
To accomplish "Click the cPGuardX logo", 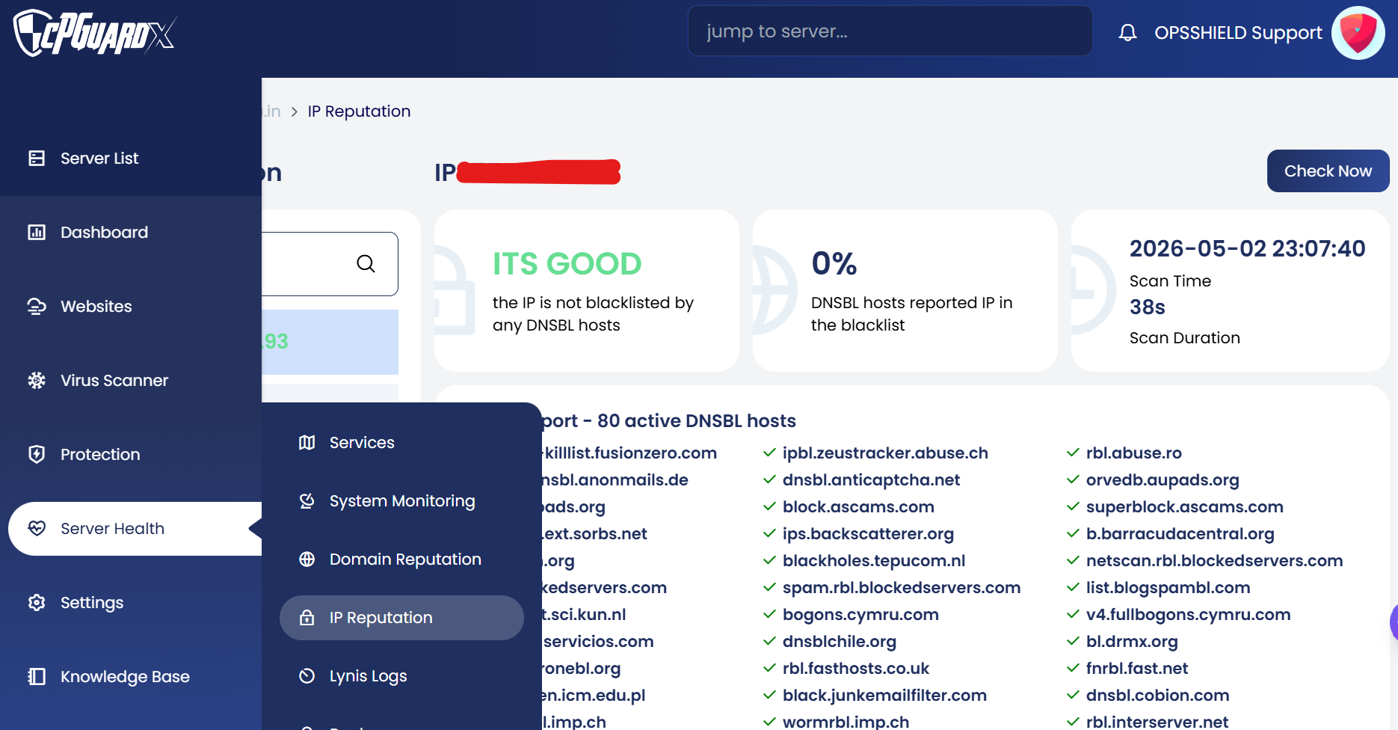I will coord(95,33).
